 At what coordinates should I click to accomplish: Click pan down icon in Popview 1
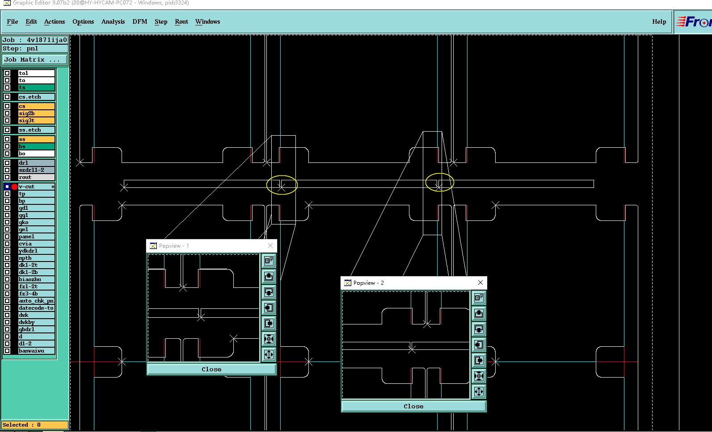(x=269, y=292)
